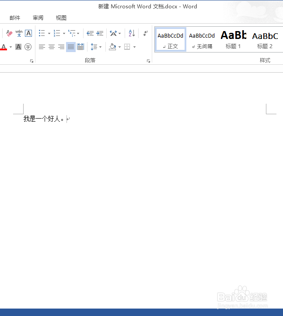
Task: Center the paragraph text
Action: [x=52, y=47]
